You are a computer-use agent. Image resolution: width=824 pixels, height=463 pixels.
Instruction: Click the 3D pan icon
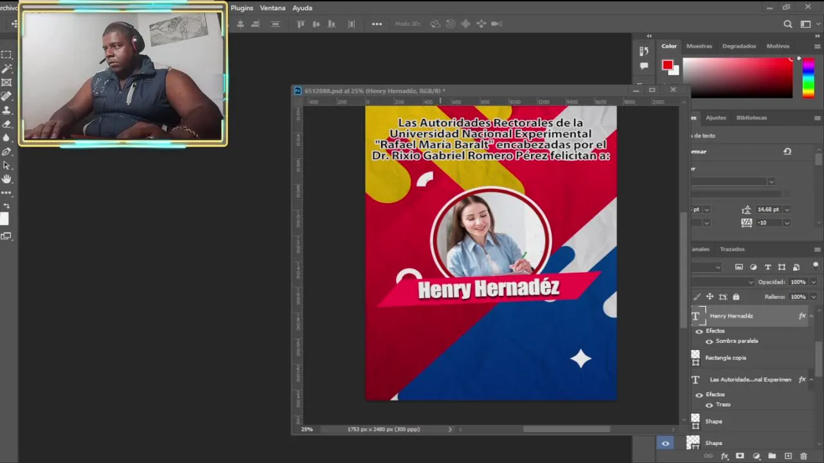pos(465,24)
